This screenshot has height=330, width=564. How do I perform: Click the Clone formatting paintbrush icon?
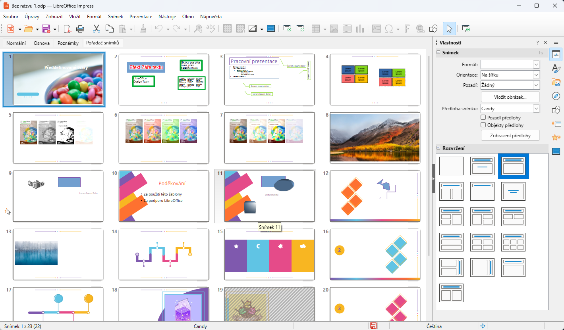click(143, 29)
